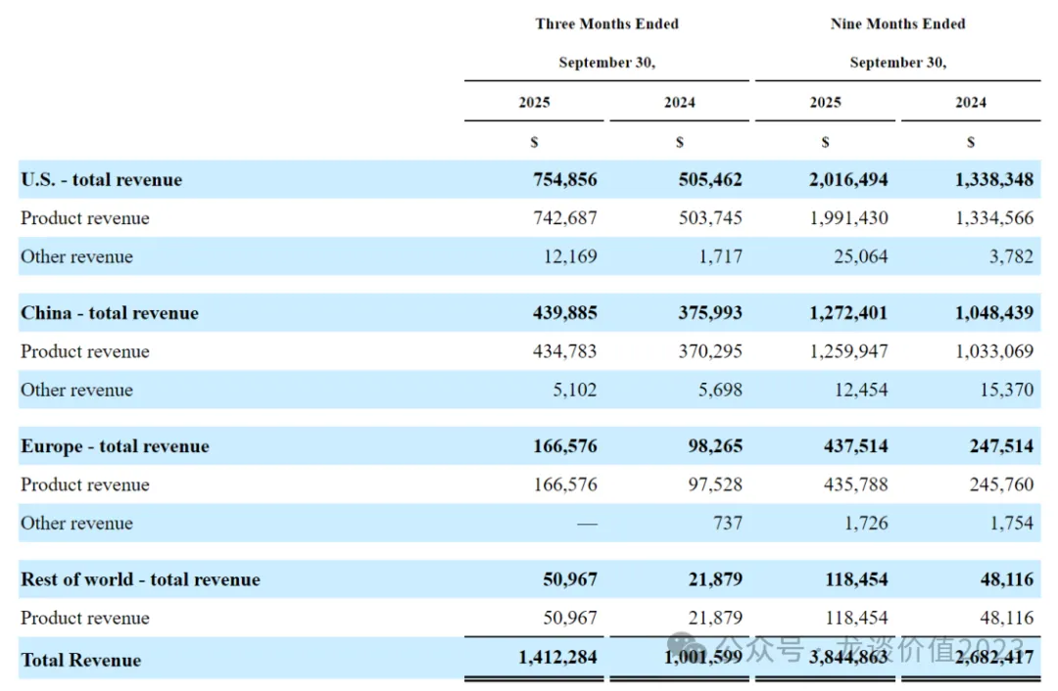Click the Europe other revenue value 737
Image resolution: width=1058 pixels, height=691 pixels.
pos(727,523)
